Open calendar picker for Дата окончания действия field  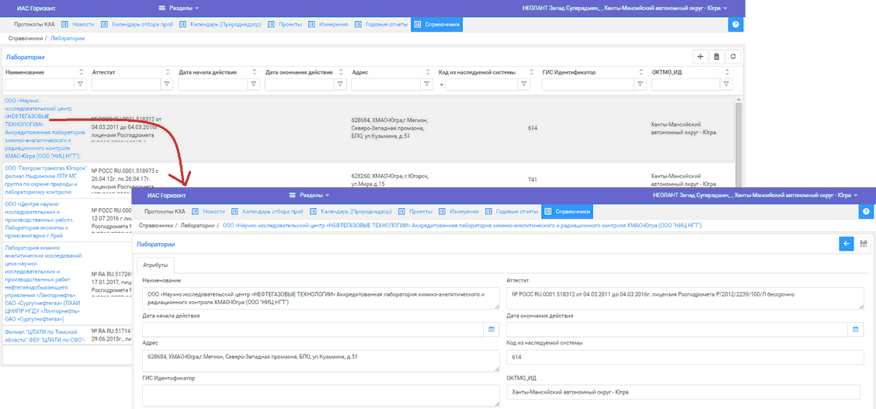[855, 329]
